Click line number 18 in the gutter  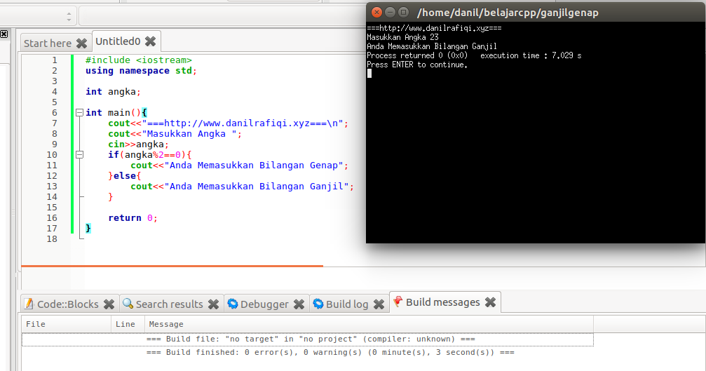pos(52,238)
